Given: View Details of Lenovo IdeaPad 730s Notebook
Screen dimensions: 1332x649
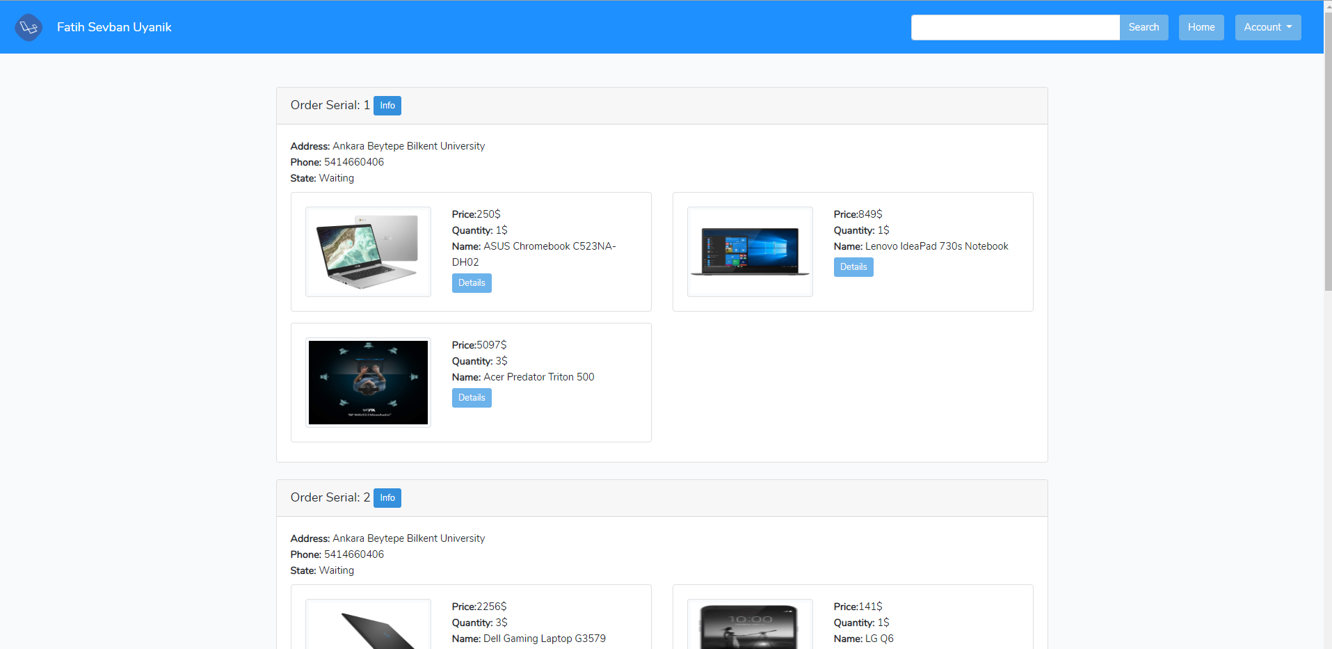Looking at the screenshot, I should click(x=853, y=267).
